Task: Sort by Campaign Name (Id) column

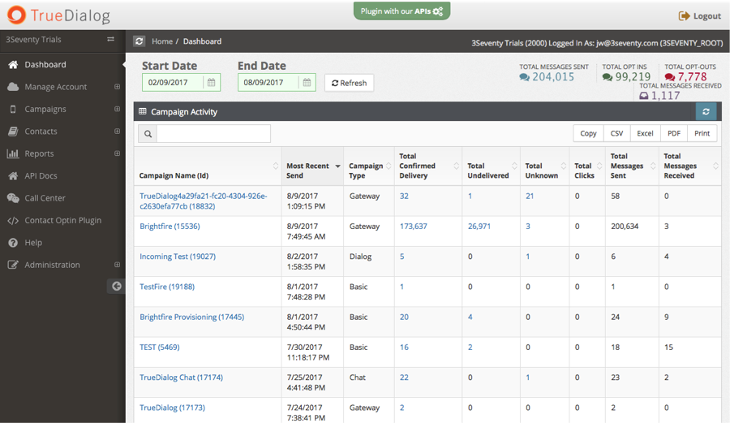Action: [208, 166]
